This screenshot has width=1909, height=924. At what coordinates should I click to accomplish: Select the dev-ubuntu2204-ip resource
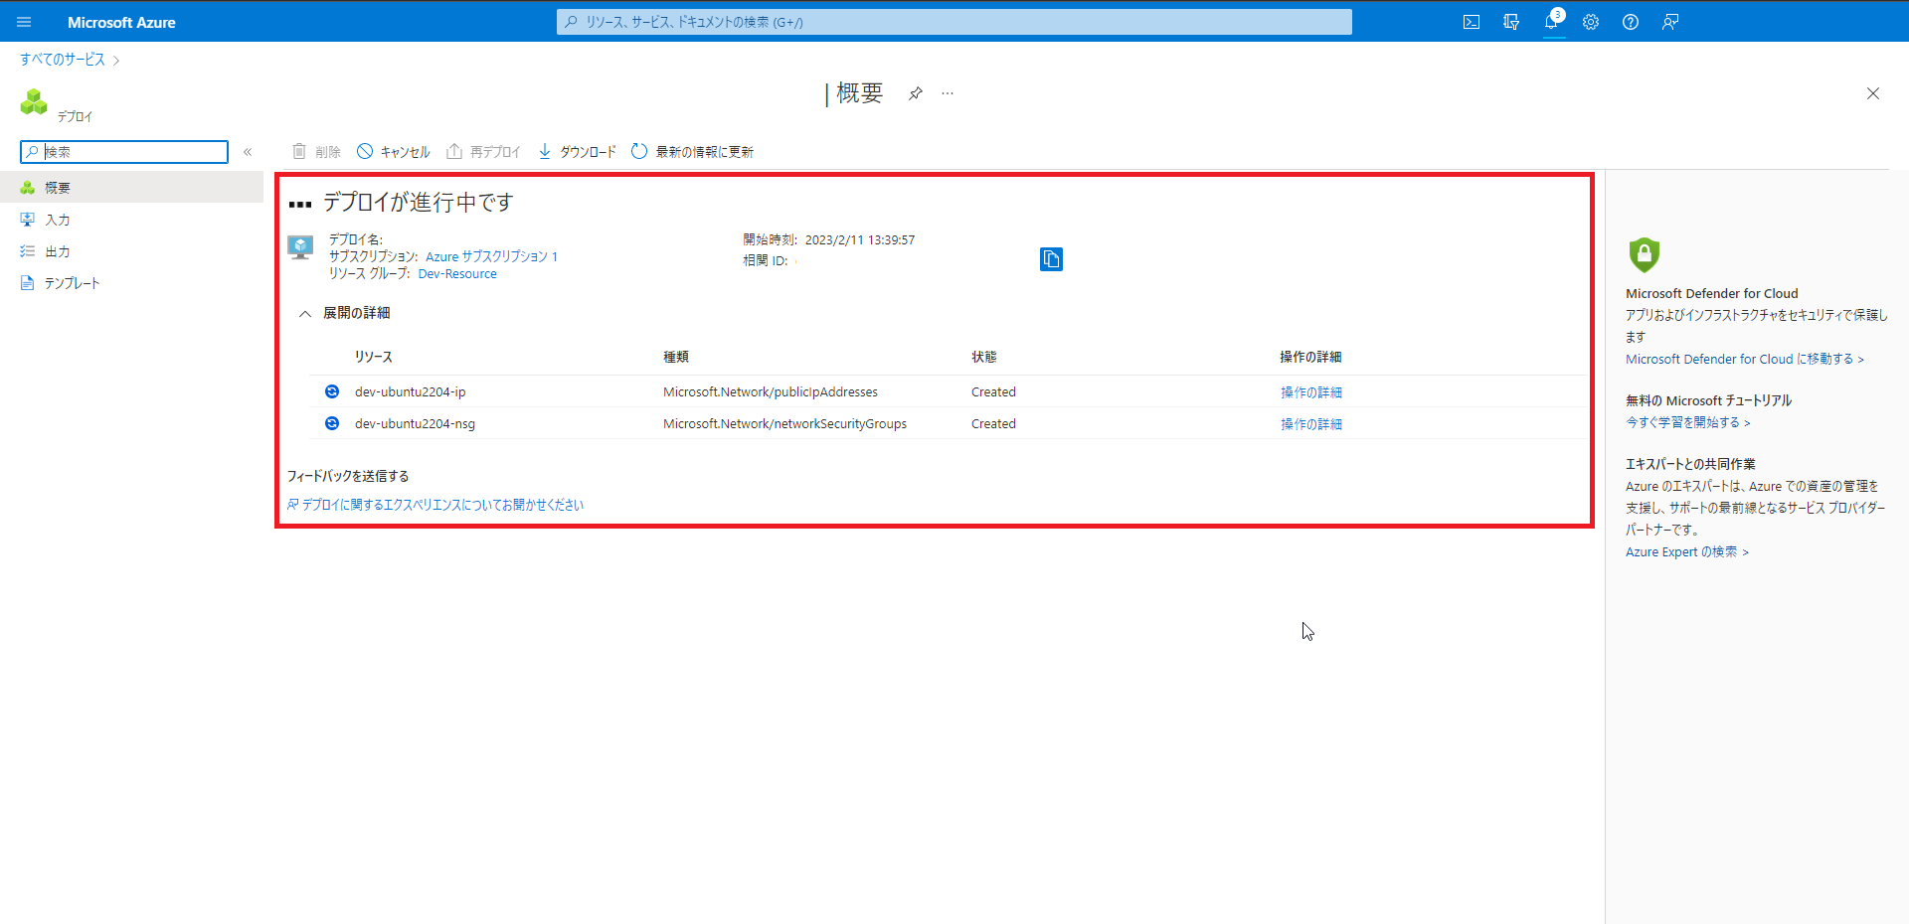click(410, 392)
